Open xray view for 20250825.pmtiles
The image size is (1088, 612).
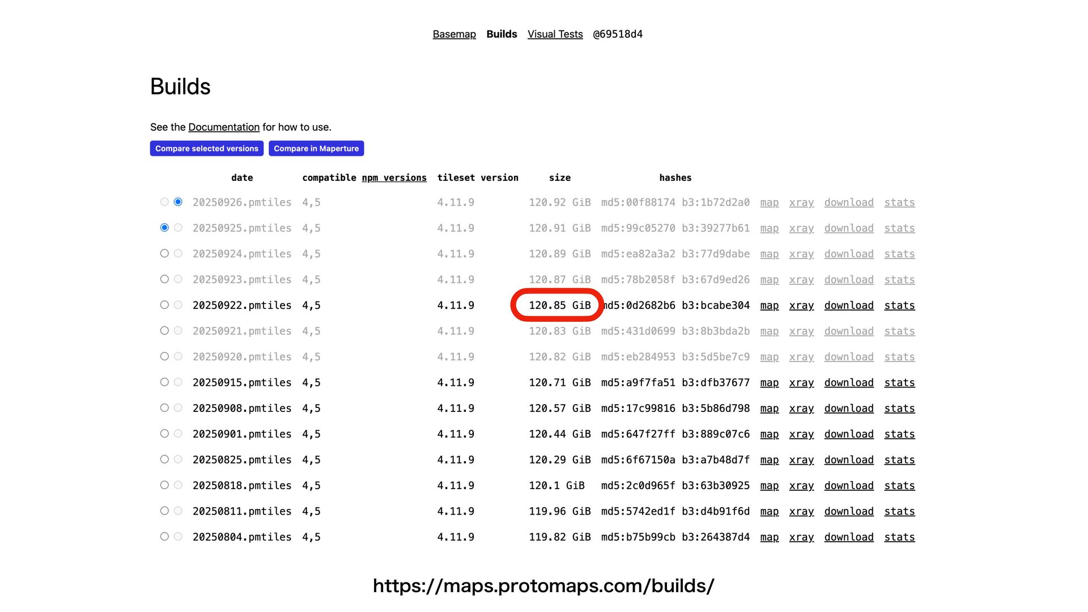[801, 460]
